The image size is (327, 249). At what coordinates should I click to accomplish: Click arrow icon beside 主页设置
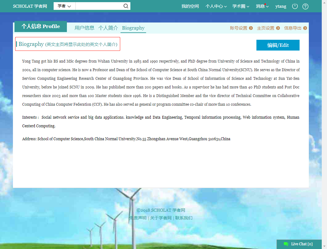pos(278,28)
